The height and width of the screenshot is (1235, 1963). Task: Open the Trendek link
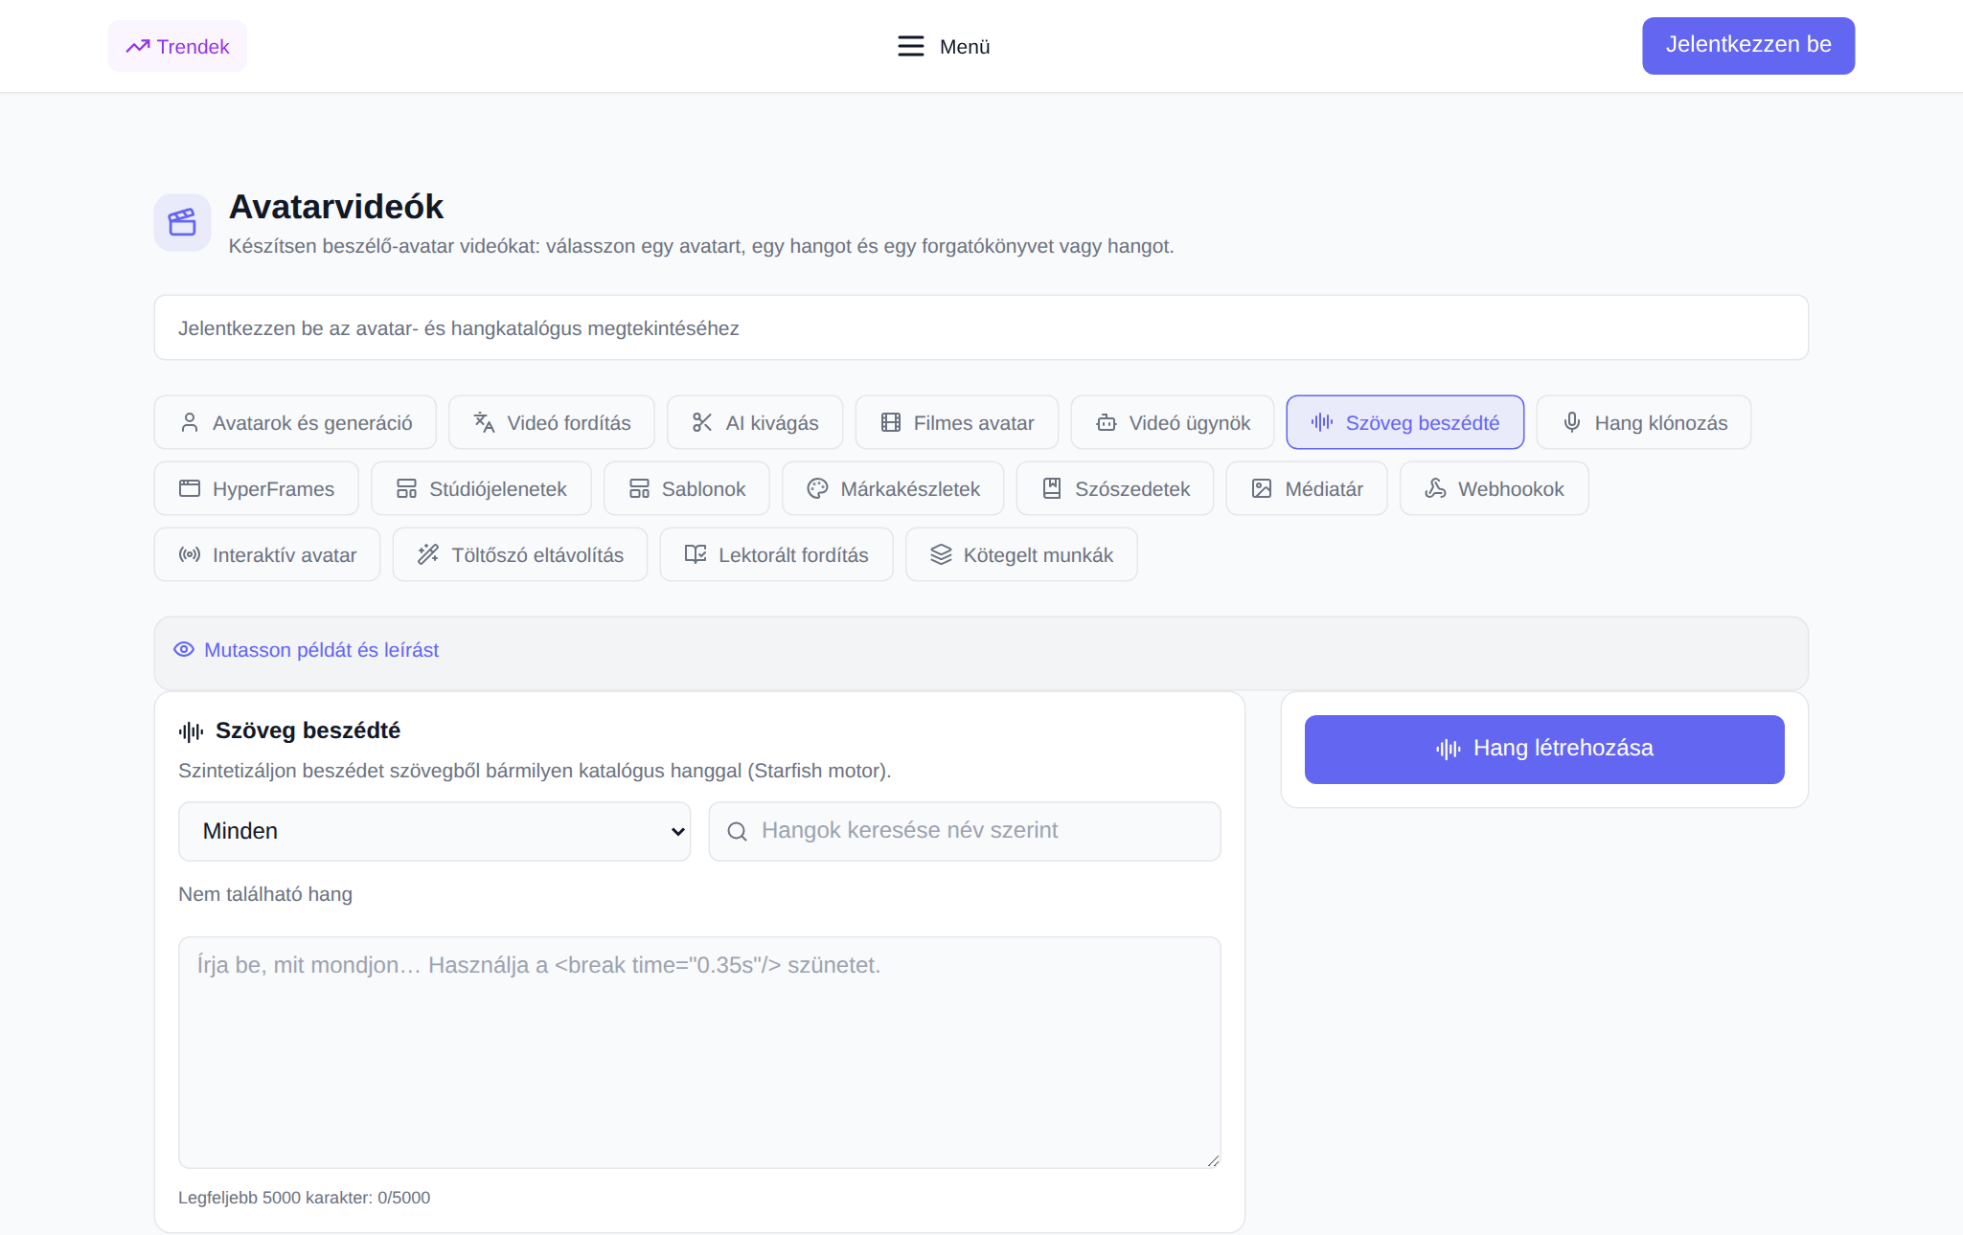(177, 46)
